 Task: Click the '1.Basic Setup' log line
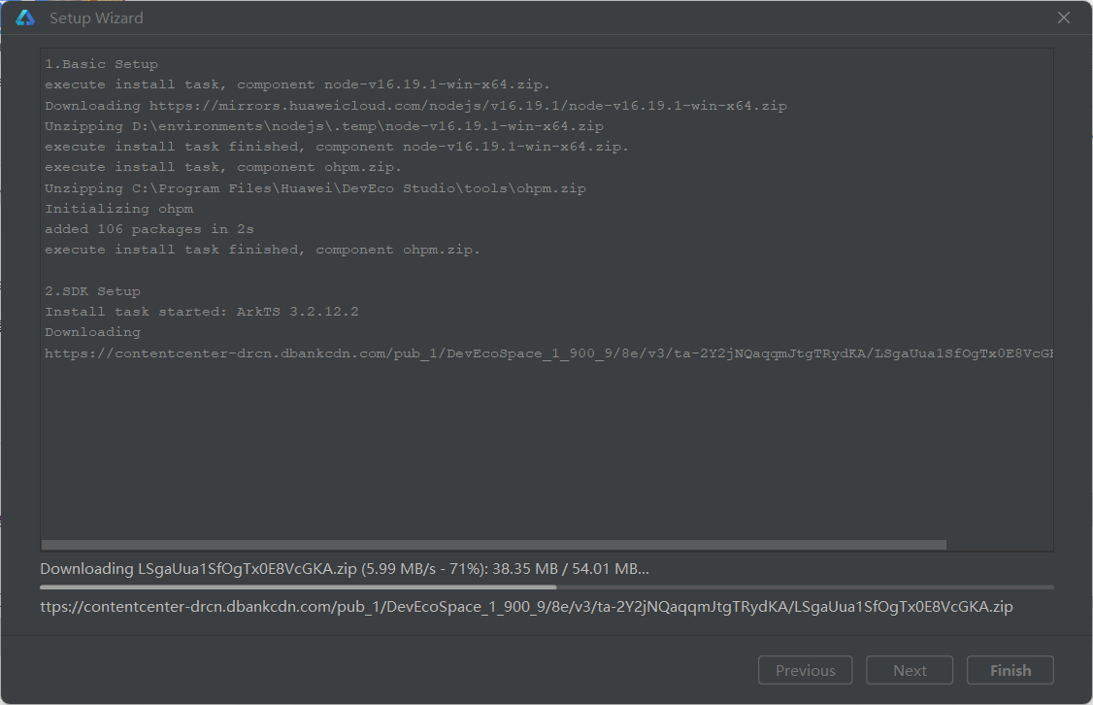click(x=102, y=64)
